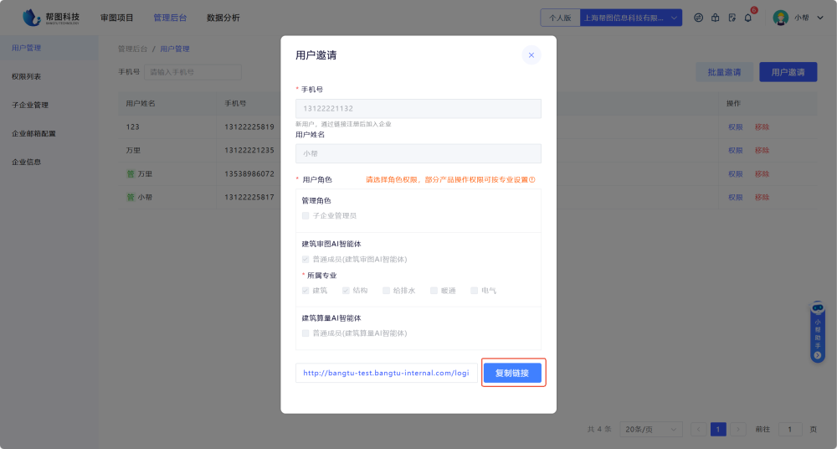Viewport: 837px width, 449px height.
Task: Click the switch/exchange icon in header
Action: [x=699, y=18]
